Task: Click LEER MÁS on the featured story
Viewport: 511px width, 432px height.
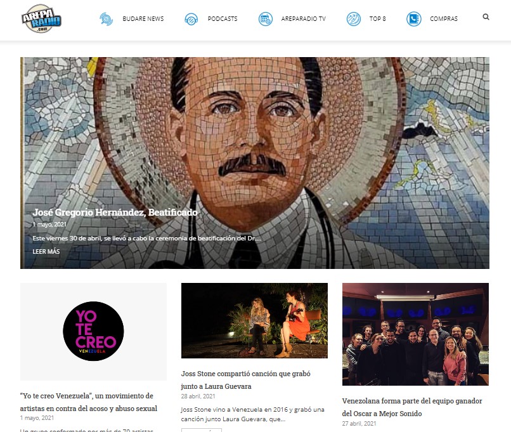Action: [x=46, y=251]
